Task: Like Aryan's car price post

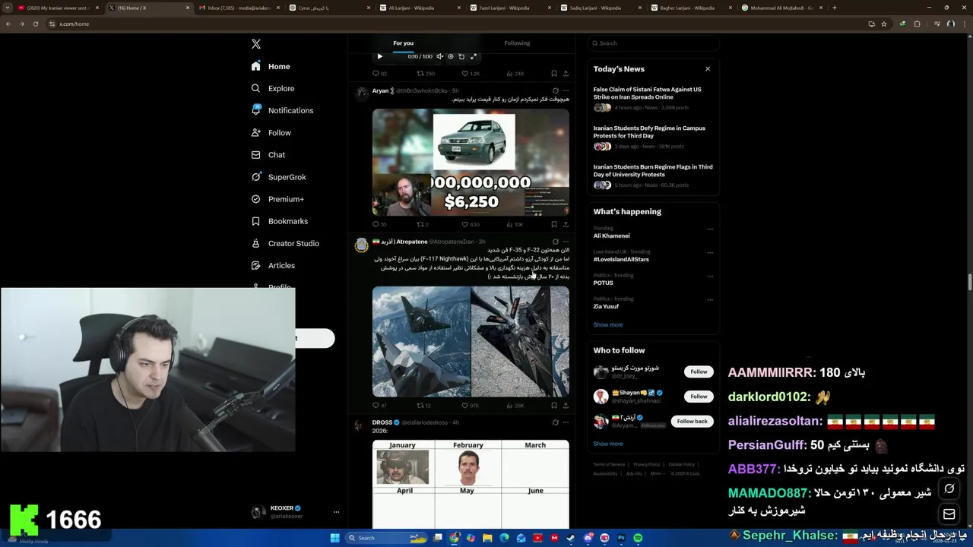Action: (x=471, y=224)
